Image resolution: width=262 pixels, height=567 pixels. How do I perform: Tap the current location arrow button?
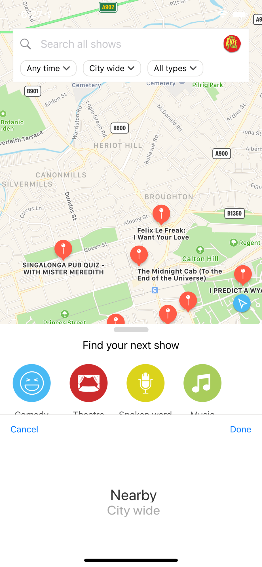click(242, 303)
